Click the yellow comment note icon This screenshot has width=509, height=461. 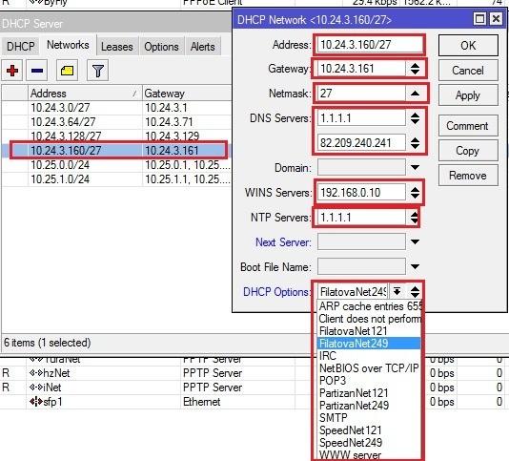[67, 71]
